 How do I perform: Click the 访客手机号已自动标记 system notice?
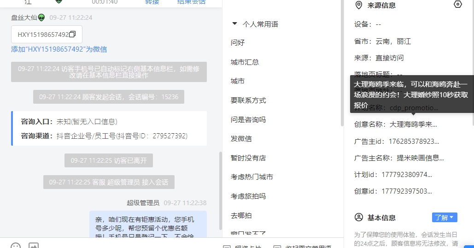click(x=109, y=72)
